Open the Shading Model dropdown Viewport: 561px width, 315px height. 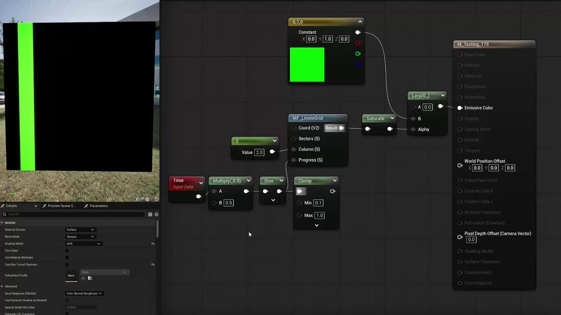[84, 244]
